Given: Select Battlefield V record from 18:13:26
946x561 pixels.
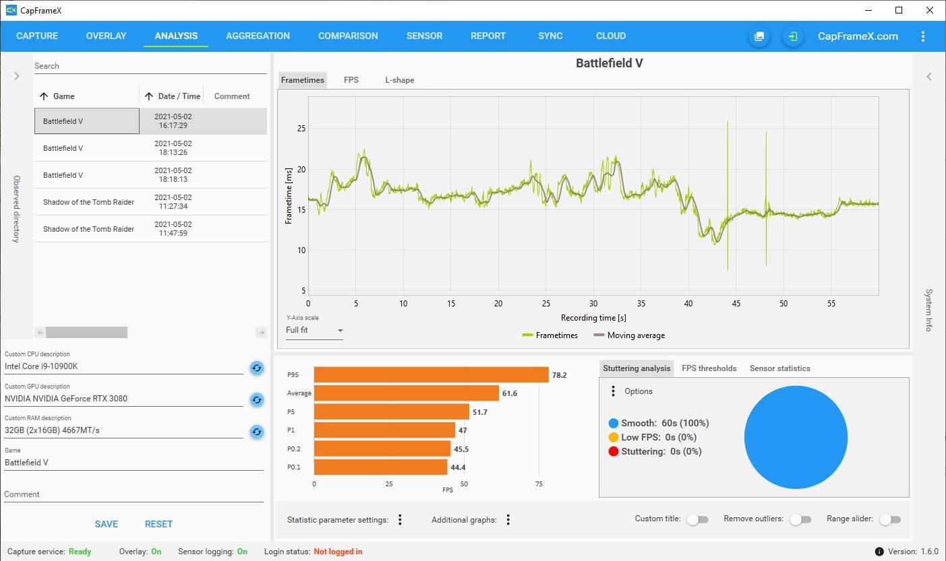Looking at the screenshot, I should pos(150,148).
